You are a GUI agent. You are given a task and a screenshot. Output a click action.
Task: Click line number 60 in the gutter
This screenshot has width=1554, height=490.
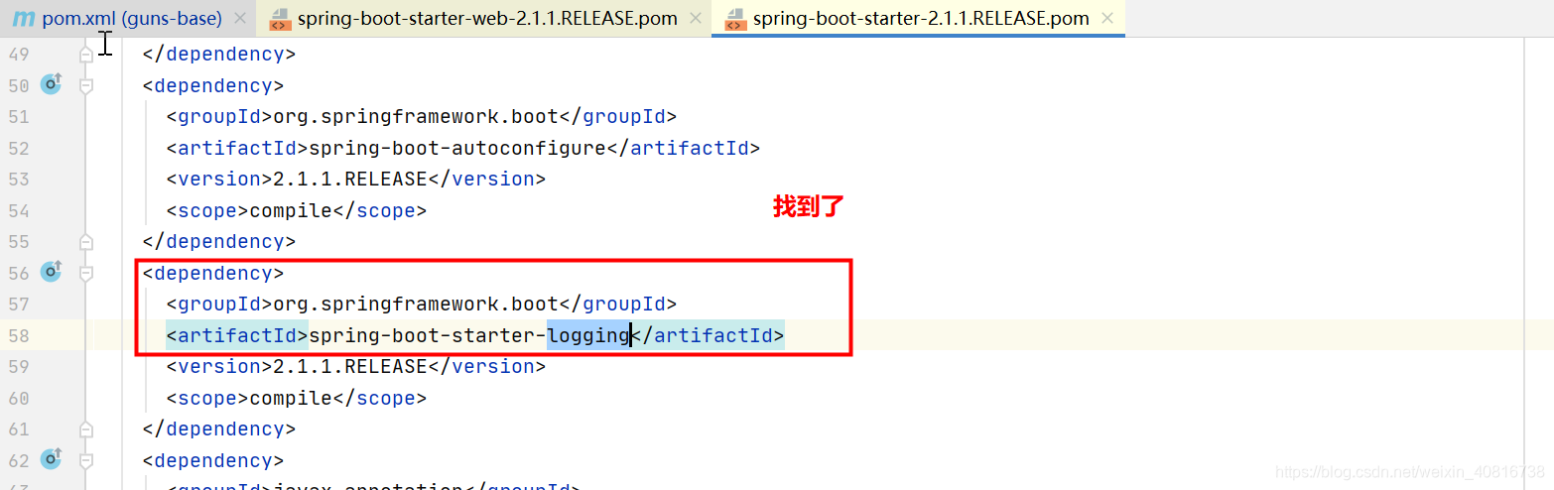[x=18, y=398]
